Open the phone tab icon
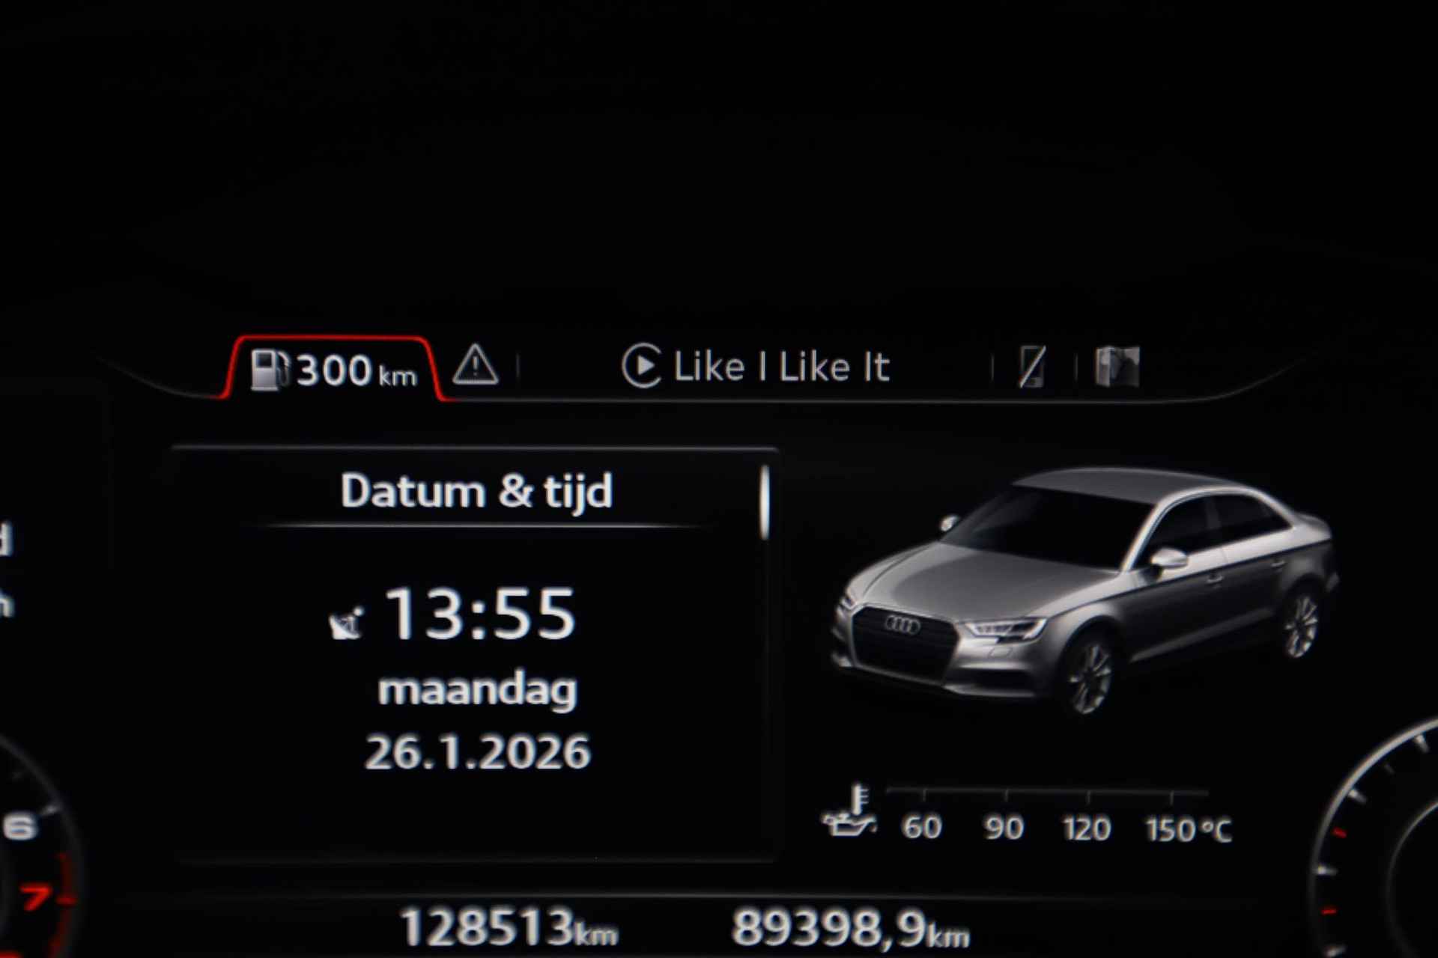The height and width of the screenshot is (958, 1438). (1032, 367)
